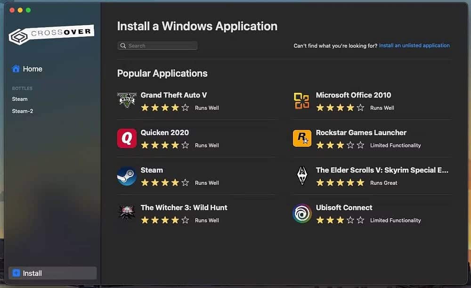Focus the Search applications field
Image resolution: width=471 pixels, height=288 pixels.
157,46
